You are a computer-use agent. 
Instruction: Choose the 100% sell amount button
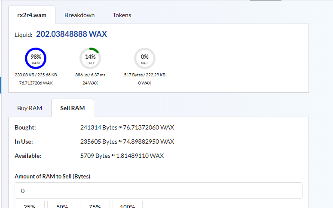tap(128, 205)
